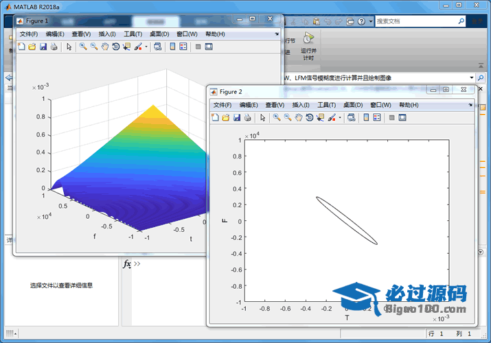Expand Brush color dropdown arrow in Figure 1
491x343 pixels.
pyautogui.click(x=146, y=47)
